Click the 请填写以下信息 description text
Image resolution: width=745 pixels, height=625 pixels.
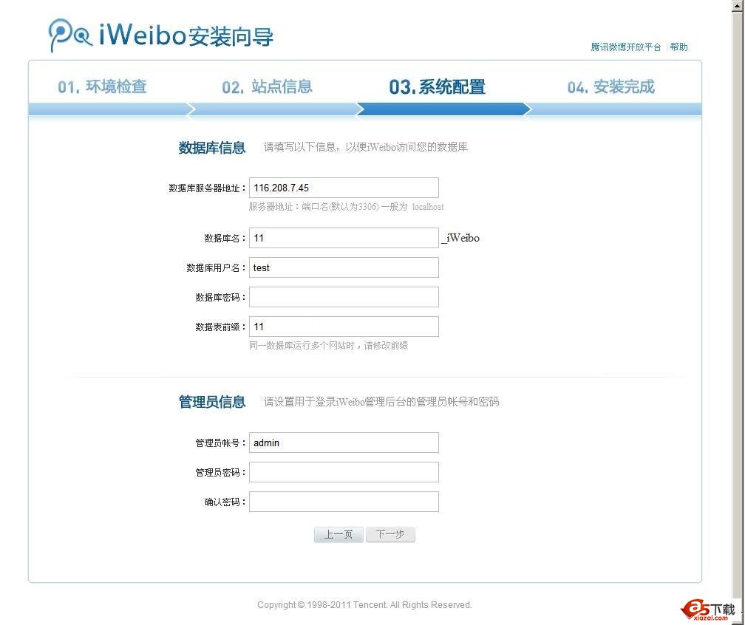pos(366,147)
